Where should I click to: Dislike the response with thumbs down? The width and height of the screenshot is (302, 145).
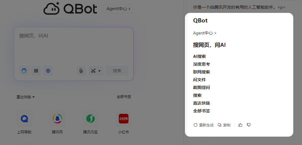coord(249,125)
